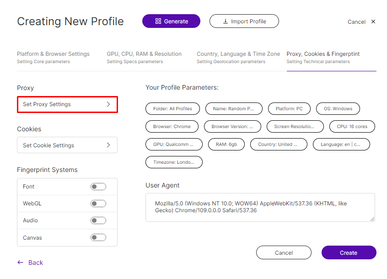This screenshot has height=279, width=387.
Task: Select Country, Language & Time Zone tab
Action: coord(238,58)
